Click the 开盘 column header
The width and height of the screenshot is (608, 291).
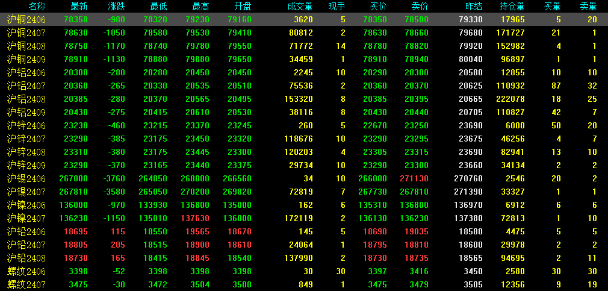[x=243, y=6]
